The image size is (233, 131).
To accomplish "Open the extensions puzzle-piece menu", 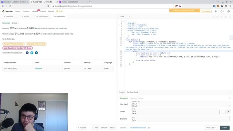I will click(222, 6).
